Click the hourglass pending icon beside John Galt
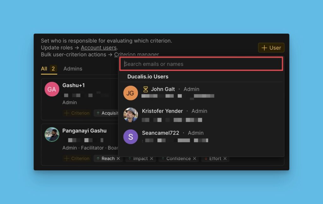 pyautogui.click(x=145, y=89)
